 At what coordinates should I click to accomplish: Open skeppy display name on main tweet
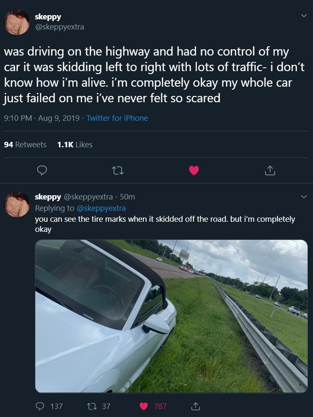(48, 17)
